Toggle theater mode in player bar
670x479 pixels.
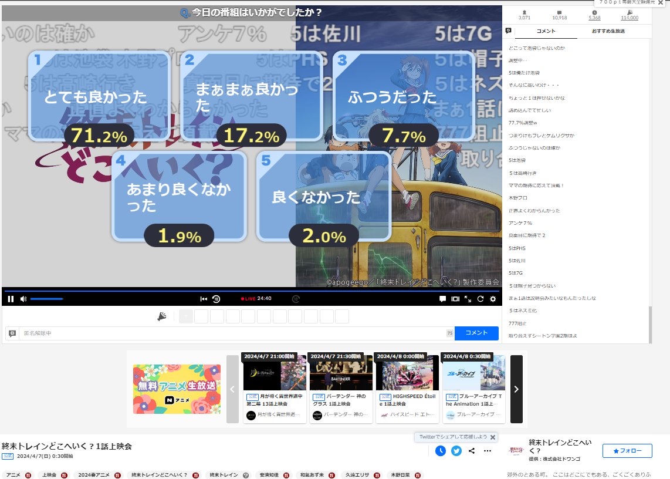pyautogui.click(x=455, y=299)
